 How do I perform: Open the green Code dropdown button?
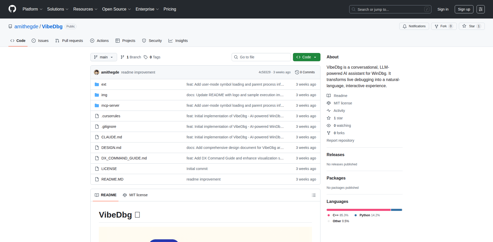pyautogui.click(x=307, y=57)
